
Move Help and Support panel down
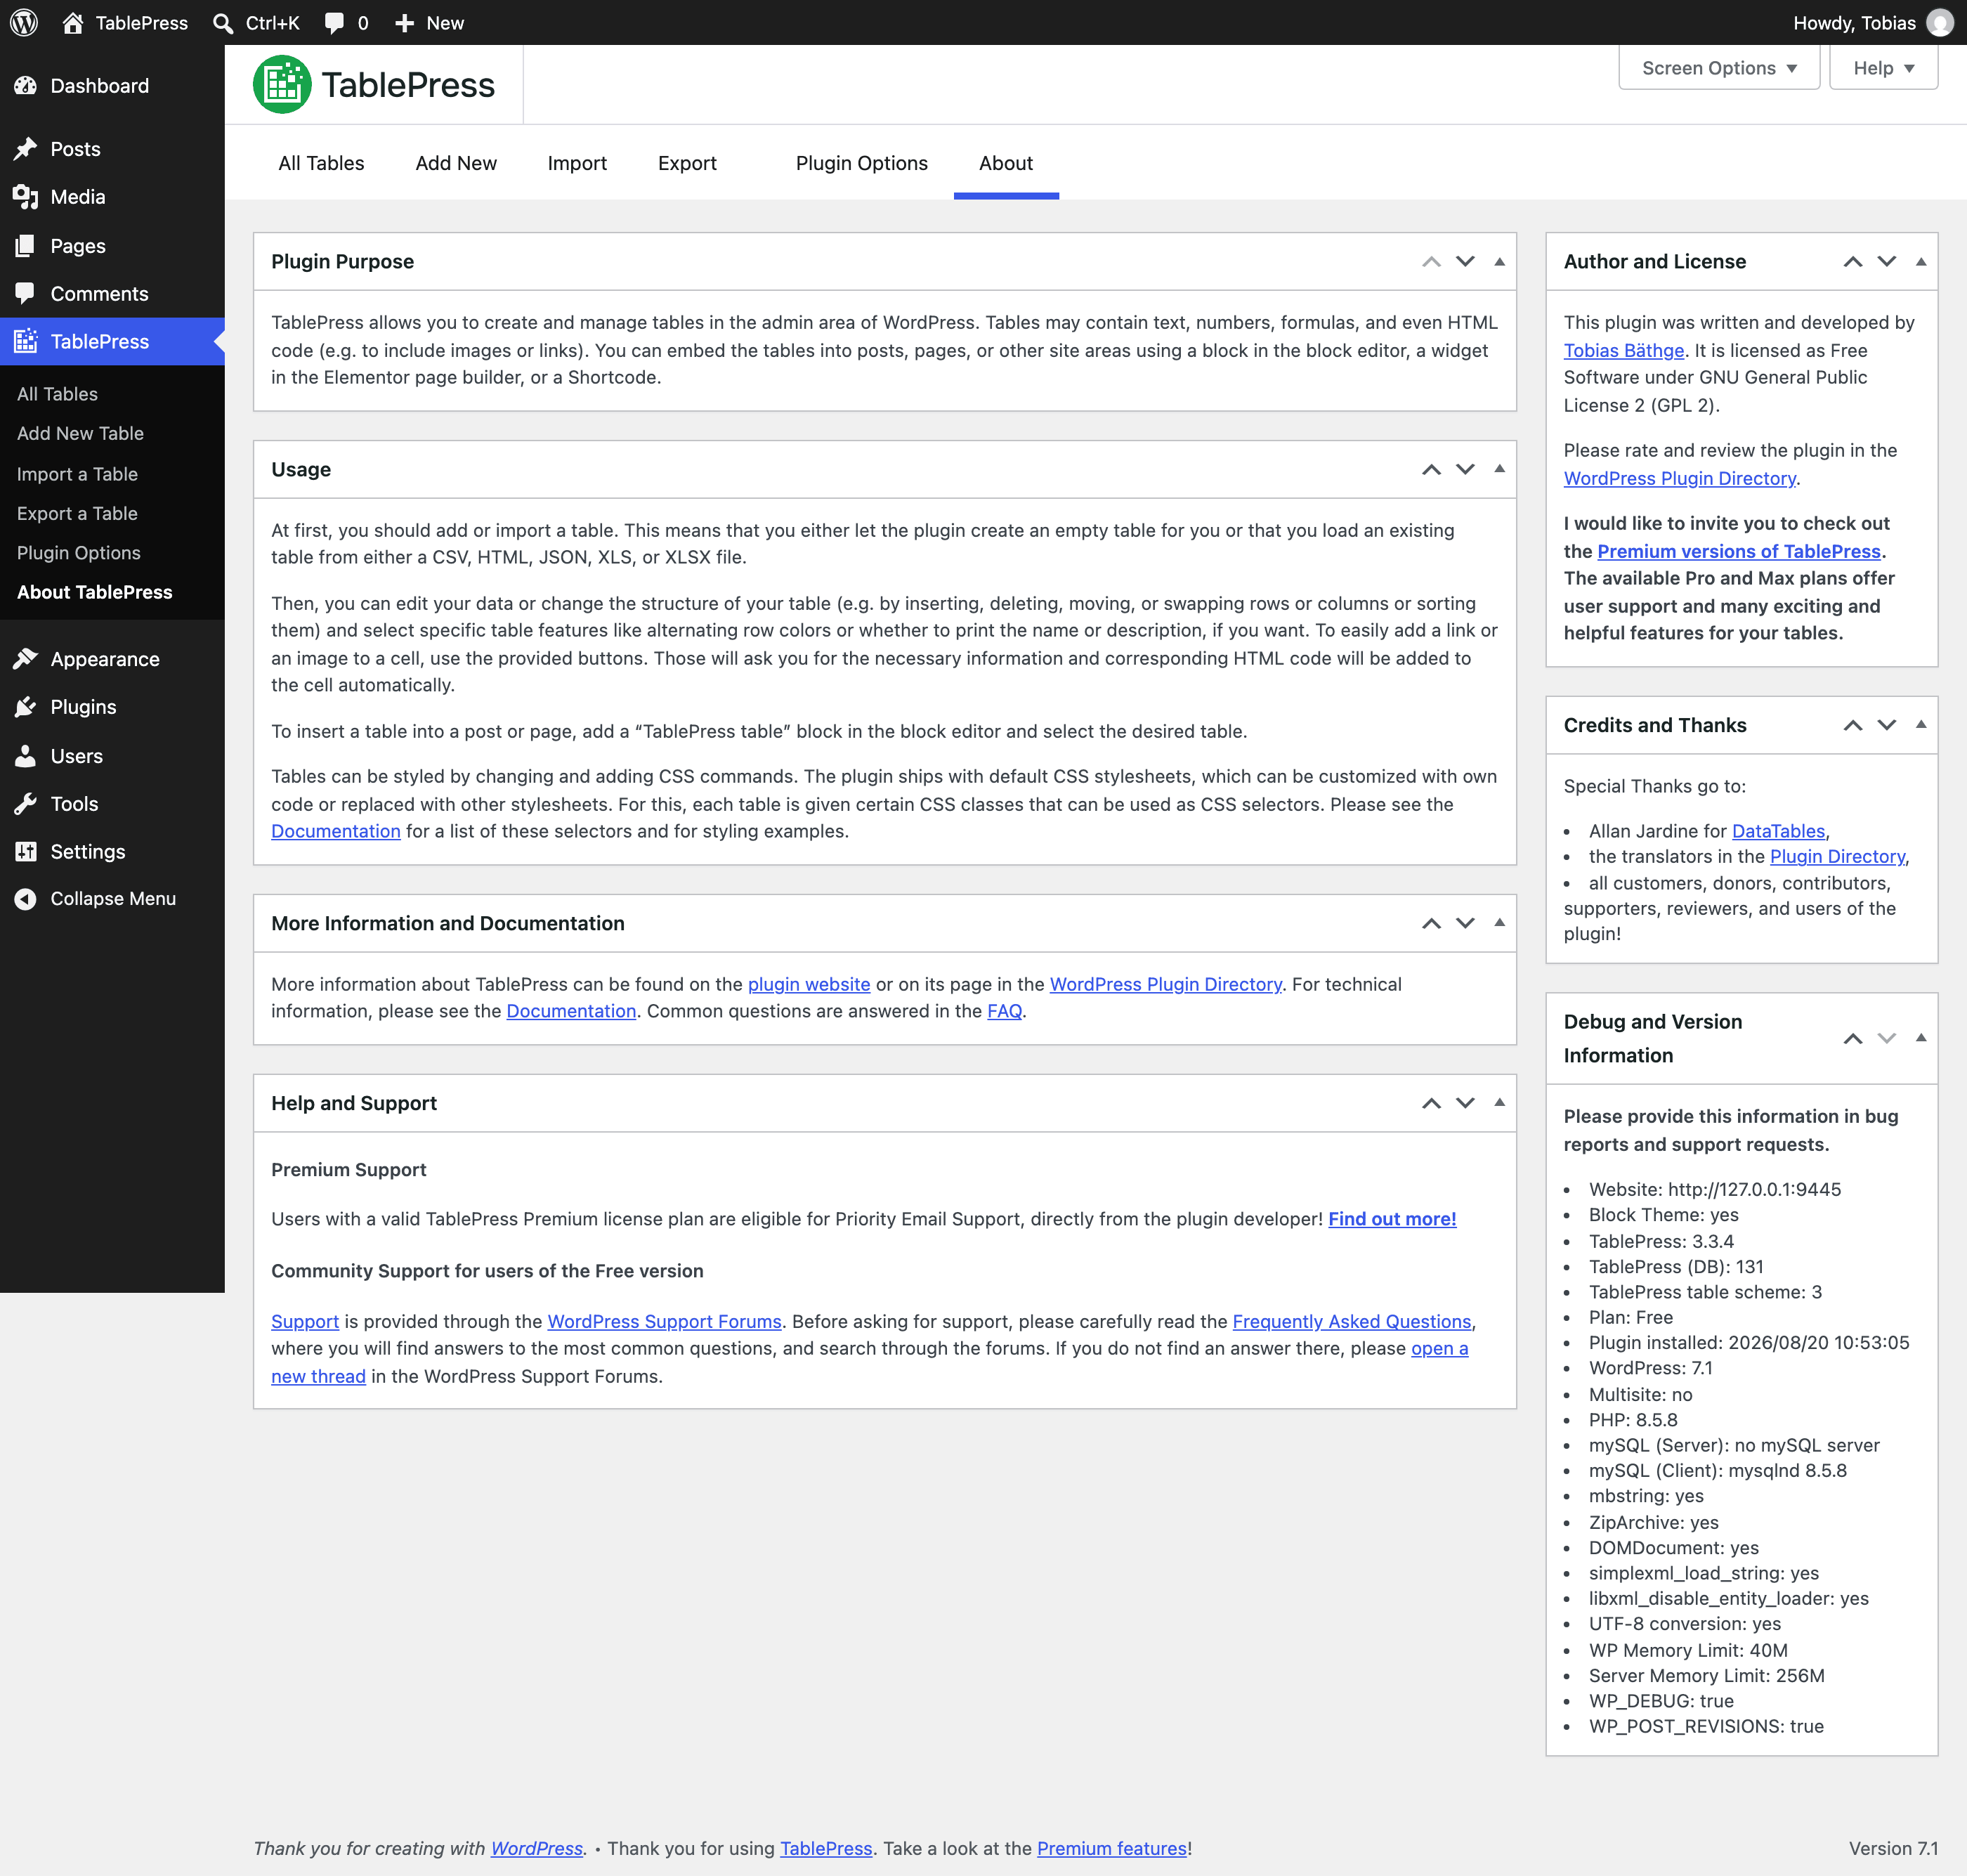point(1465,1104)
